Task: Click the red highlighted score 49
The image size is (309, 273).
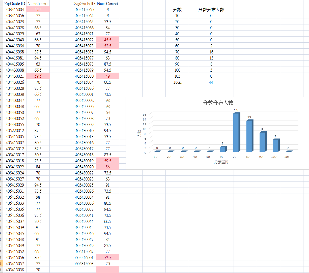Action: (x=107, y=76)
